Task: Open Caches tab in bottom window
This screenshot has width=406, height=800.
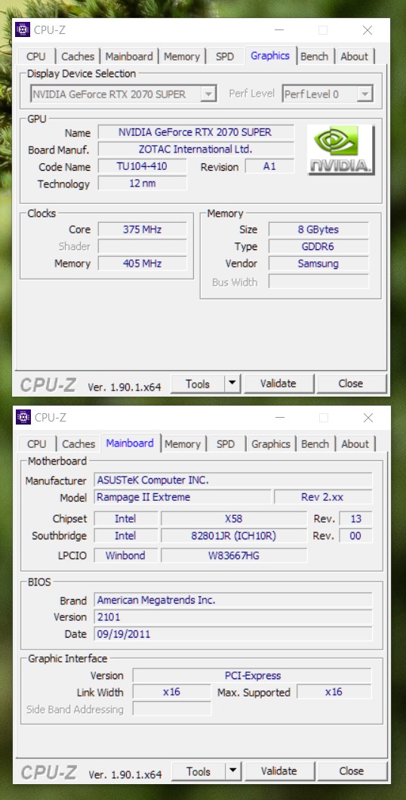Action: [78, 444]
